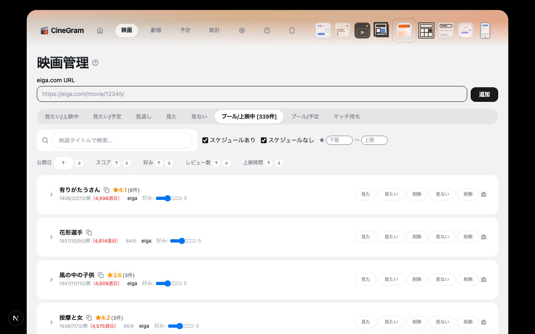This screenshot has width=535, height=334.
Task: Mark 花形選手 as 見たい
Action: click(391, 237)
